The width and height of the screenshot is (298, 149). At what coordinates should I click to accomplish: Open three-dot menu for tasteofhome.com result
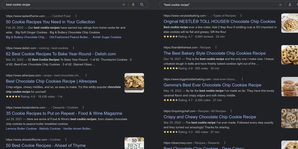click(x=76, y=16)
